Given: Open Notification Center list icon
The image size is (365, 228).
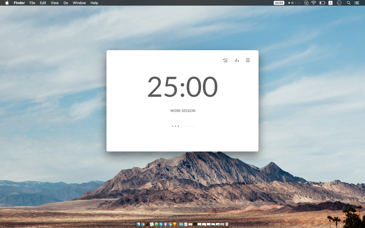Looking at the screenshot, I should click(x=357, y=3).
